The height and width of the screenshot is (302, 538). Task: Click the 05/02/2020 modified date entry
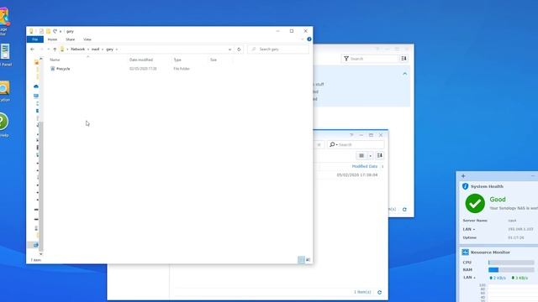coord(356,175)
